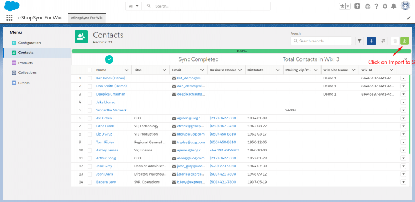This screenshot has height=202, width=415.
Task: Click the blue add new contact button
Action: [371, 41]
